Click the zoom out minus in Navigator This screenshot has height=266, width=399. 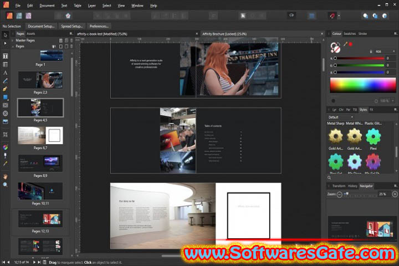coord(339,195)
